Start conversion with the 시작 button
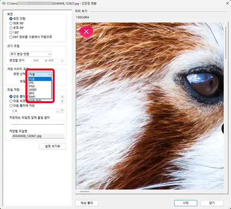 point(186,203)
